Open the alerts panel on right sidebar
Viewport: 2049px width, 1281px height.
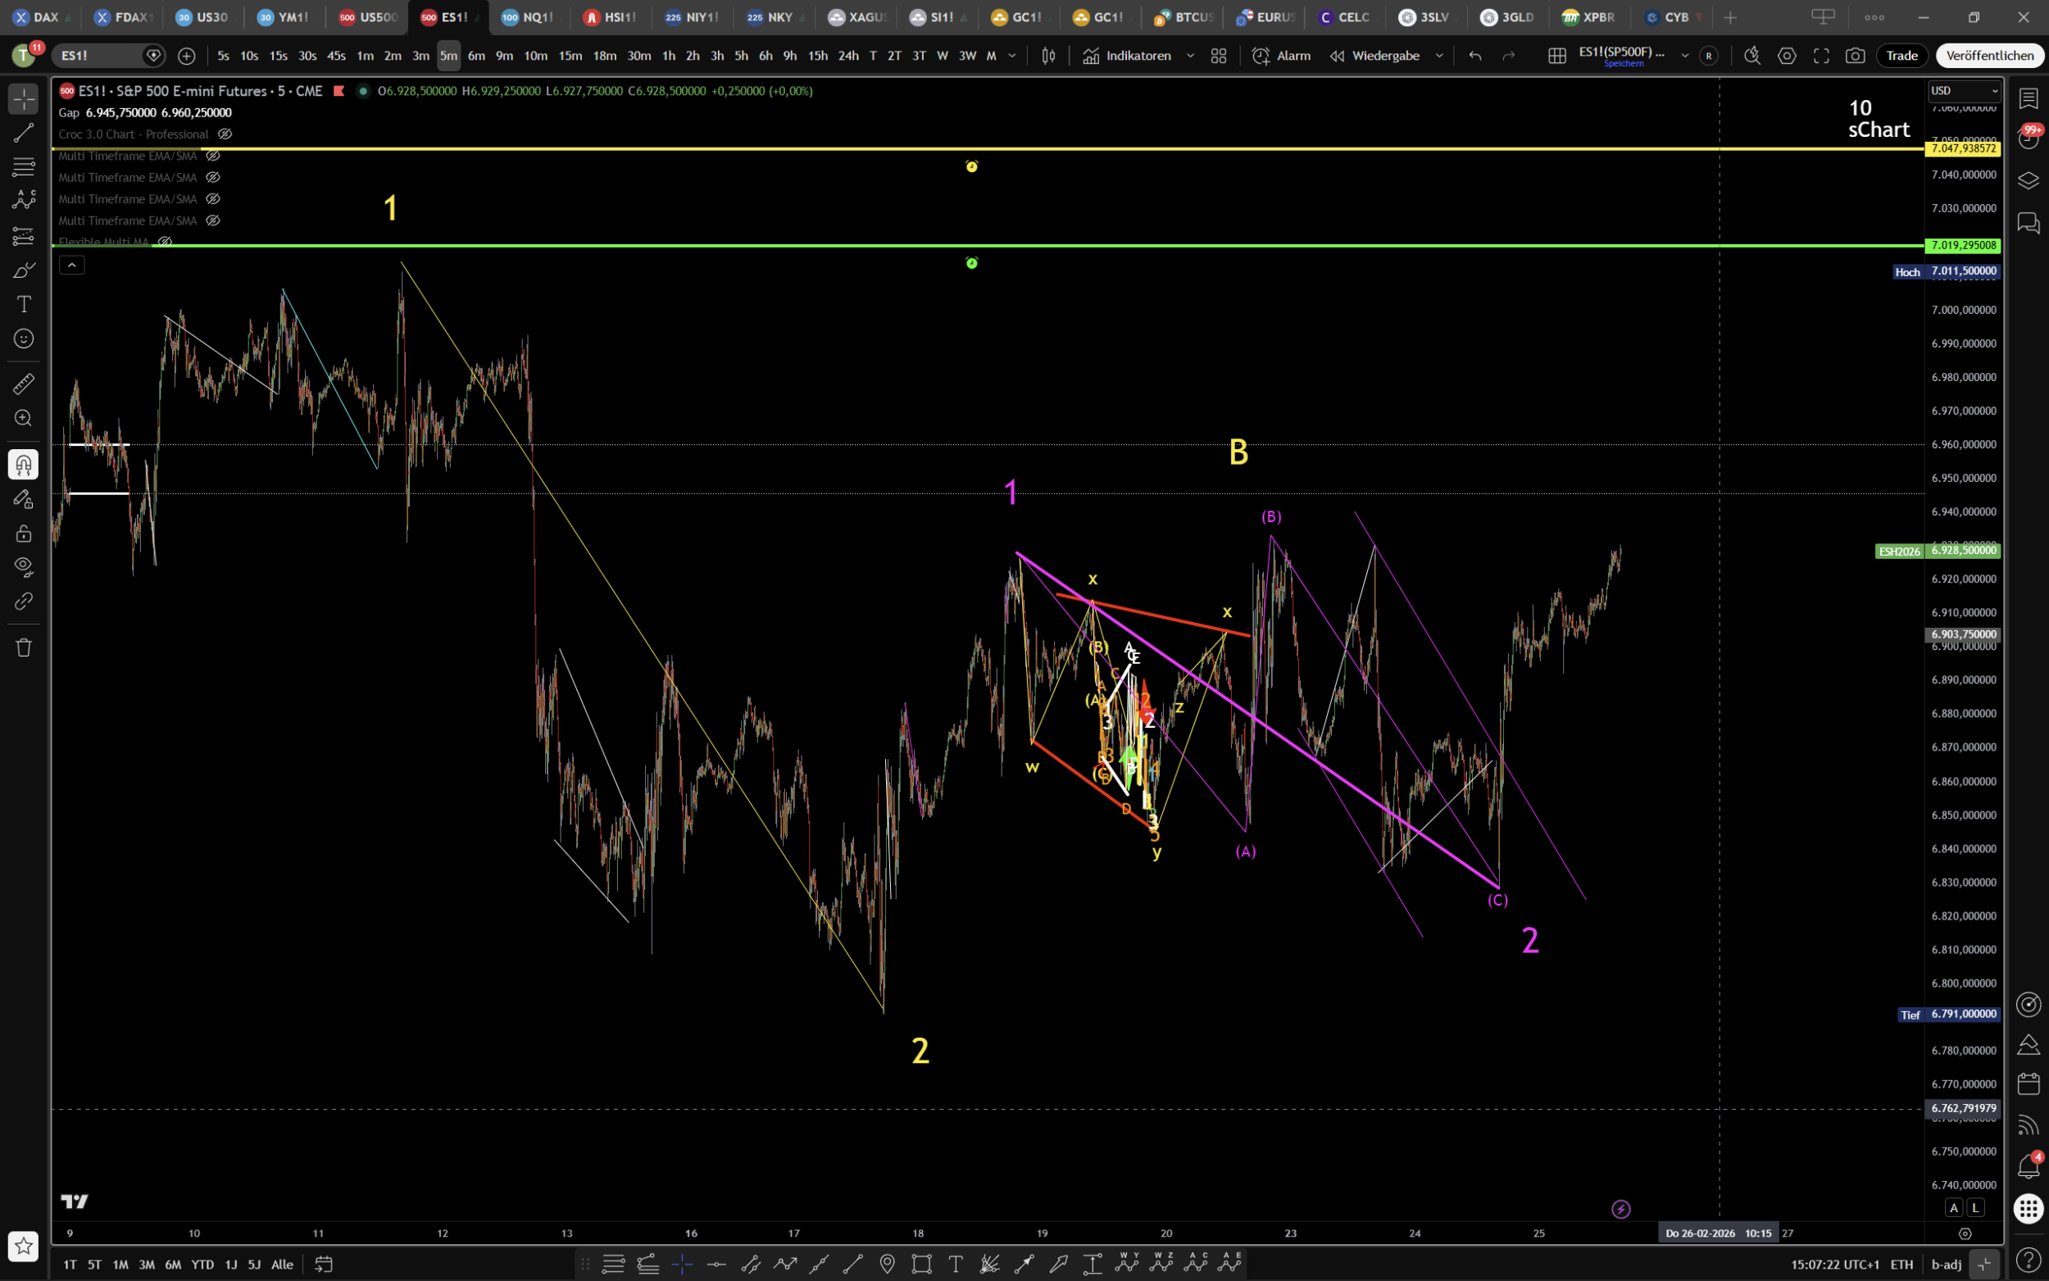pos(2028,139)
